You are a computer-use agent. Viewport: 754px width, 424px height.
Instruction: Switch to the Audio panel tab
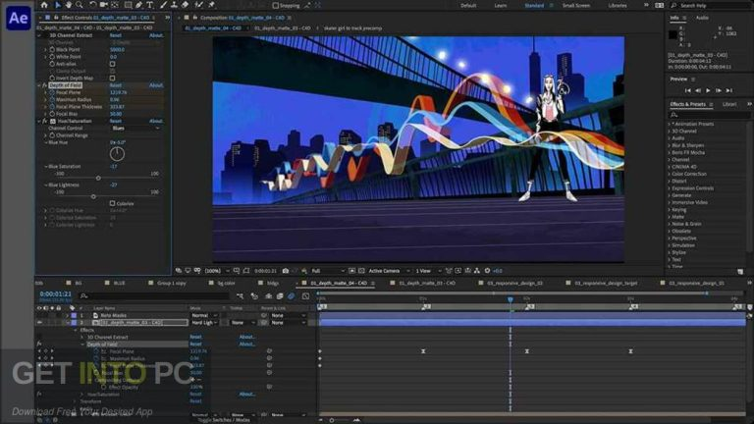pyautogui.click(x=702, y=18)
